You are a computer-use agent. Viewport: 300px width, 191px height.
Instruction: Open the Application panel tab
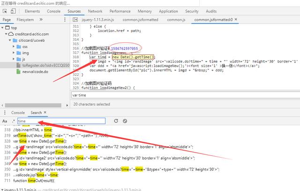coord(168,11)
